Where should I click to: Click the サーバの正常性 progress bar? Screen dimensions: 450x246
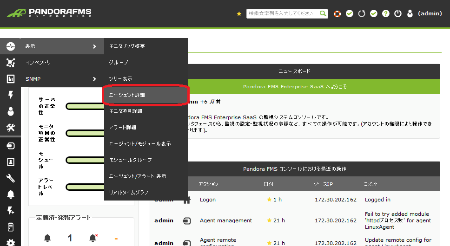(85, 106)
